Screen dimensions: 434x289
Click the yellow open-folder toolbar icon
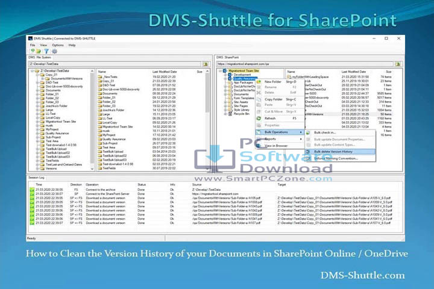(x=39, y=51)
